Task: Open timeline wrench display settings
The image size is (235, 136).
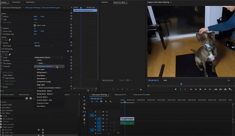Action: tap(110, 101)
